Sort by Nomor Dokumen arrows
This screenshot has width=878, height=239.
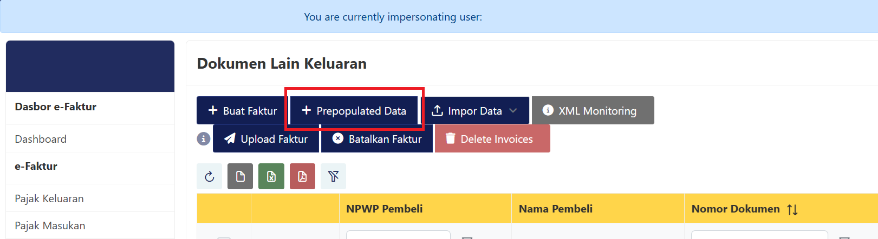792,209
